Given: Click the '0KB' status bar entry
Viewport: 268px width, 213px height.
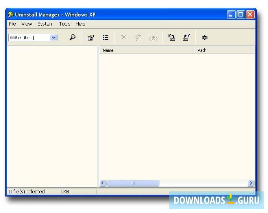Looking at the screenshot, I should coord(65,192).
